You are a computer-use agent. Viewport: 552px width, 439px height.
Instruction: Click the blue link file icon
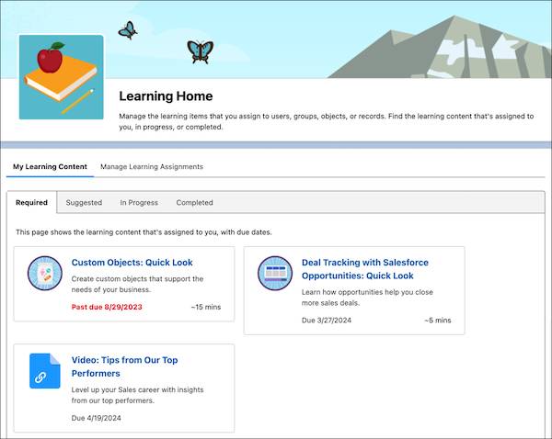pyautogui.click(x=45, y=371)
